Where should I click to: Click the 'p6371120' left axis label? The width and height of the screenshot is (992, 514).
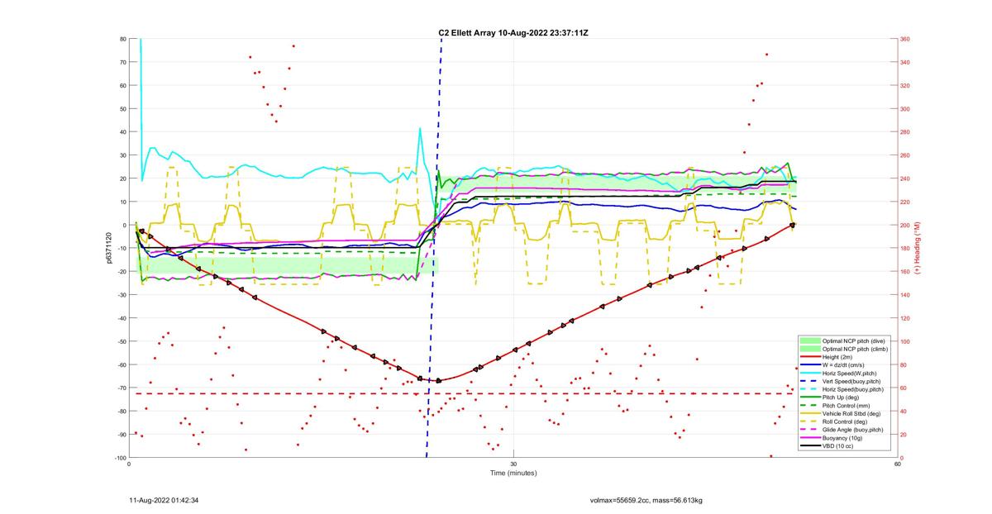click(109, 248)
